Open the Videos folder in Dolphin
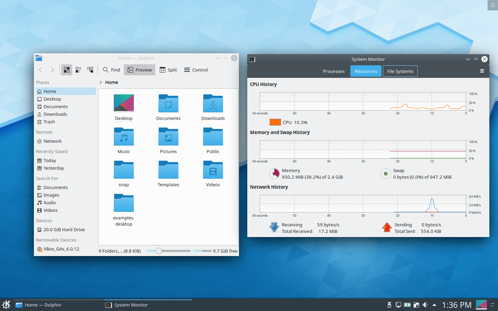The width and height of the screenshot is (498, 311). point(213,170)
